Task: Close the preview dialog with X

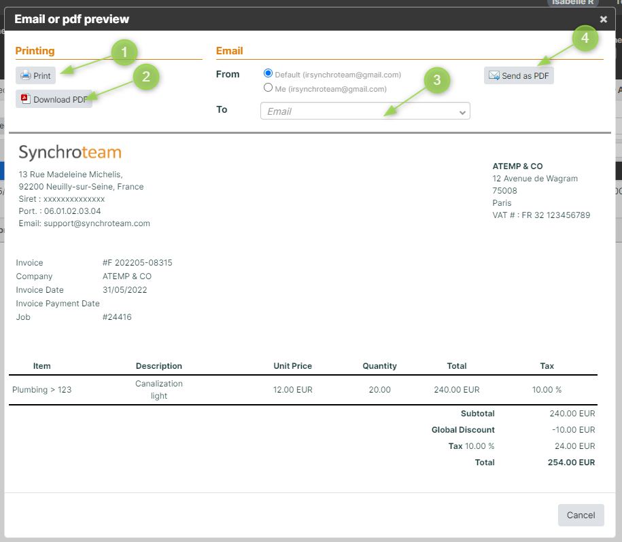Action: (604, 19)
